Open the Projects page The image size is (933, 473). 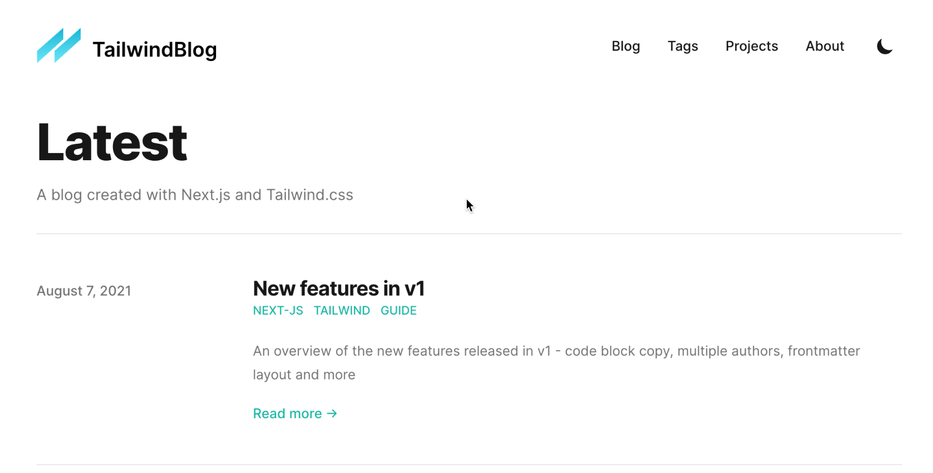[x=751, y=46]
